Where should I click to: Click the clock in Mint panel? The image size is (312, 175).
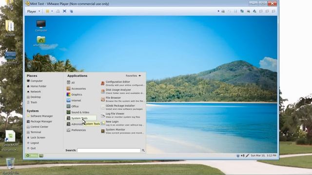[263, 156]
